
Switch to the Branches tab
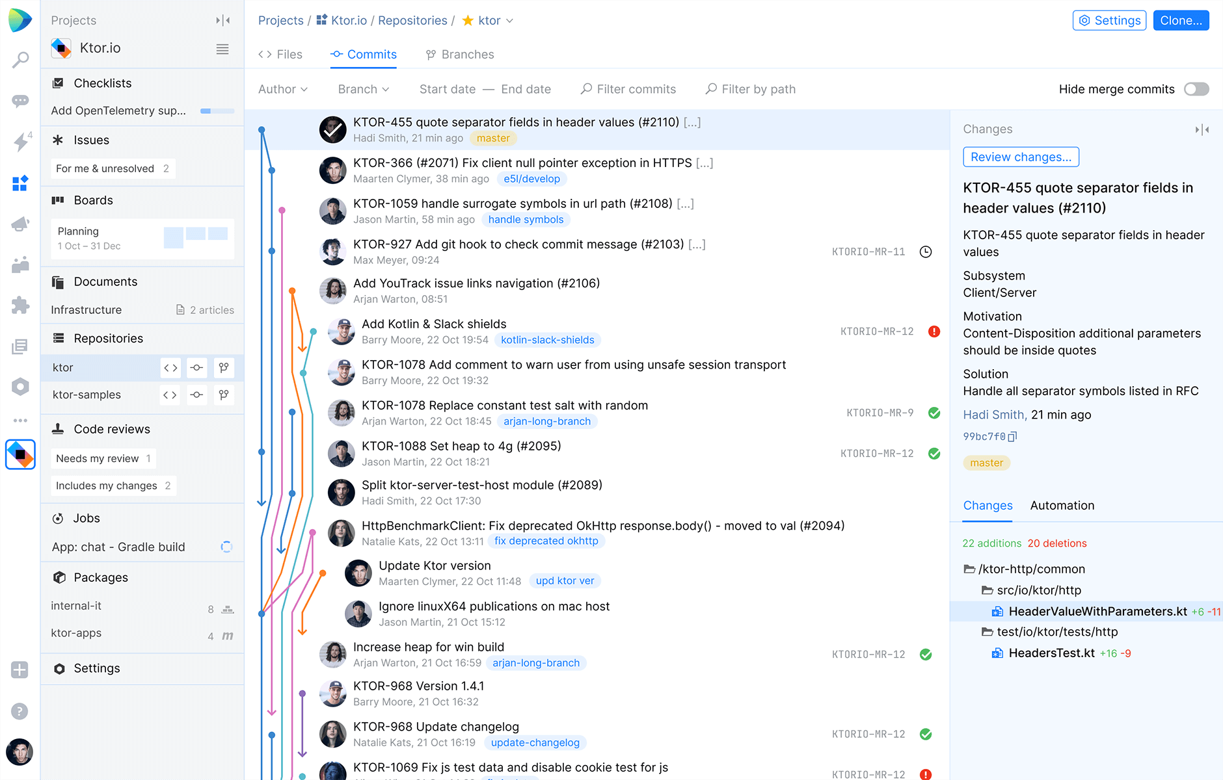(x=459, y=54)
